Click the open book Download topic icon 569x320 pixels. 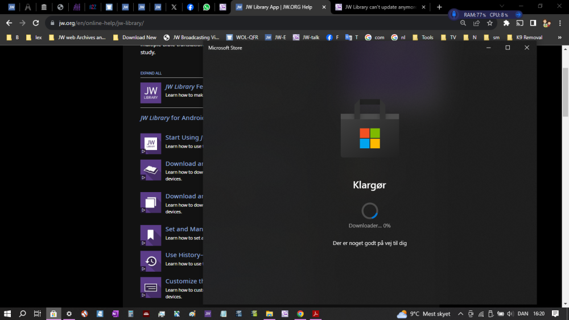point(151,169)
